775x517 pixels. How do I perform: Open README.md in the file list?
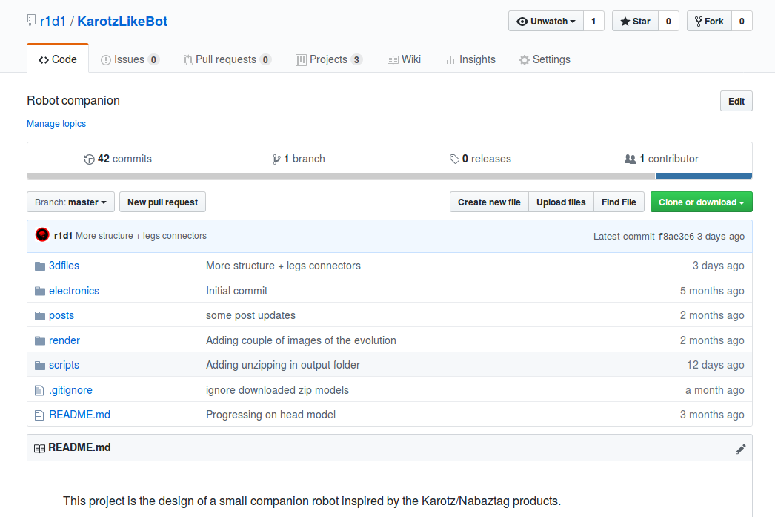[x=79, y=415]
